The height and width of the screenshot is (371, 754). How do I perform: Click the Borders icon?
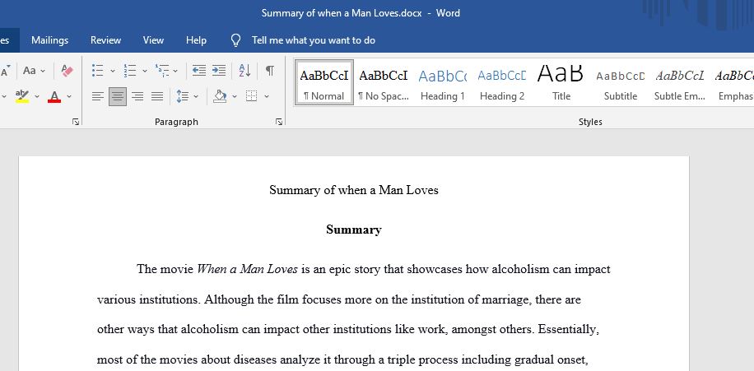pos(252,96)
